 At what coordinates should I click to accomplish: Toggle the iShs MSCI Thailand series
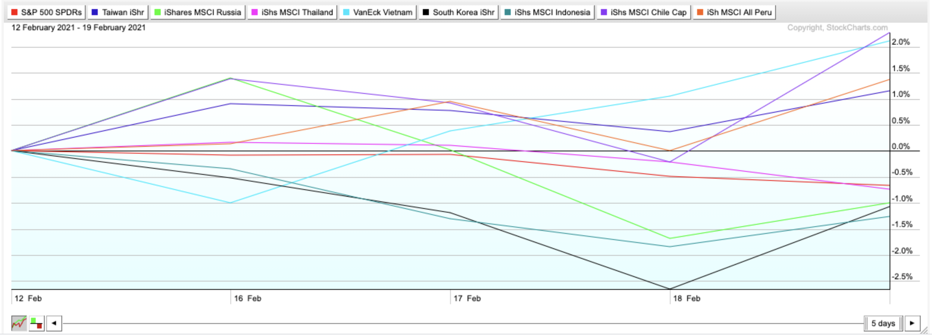[x=292, y=12]
